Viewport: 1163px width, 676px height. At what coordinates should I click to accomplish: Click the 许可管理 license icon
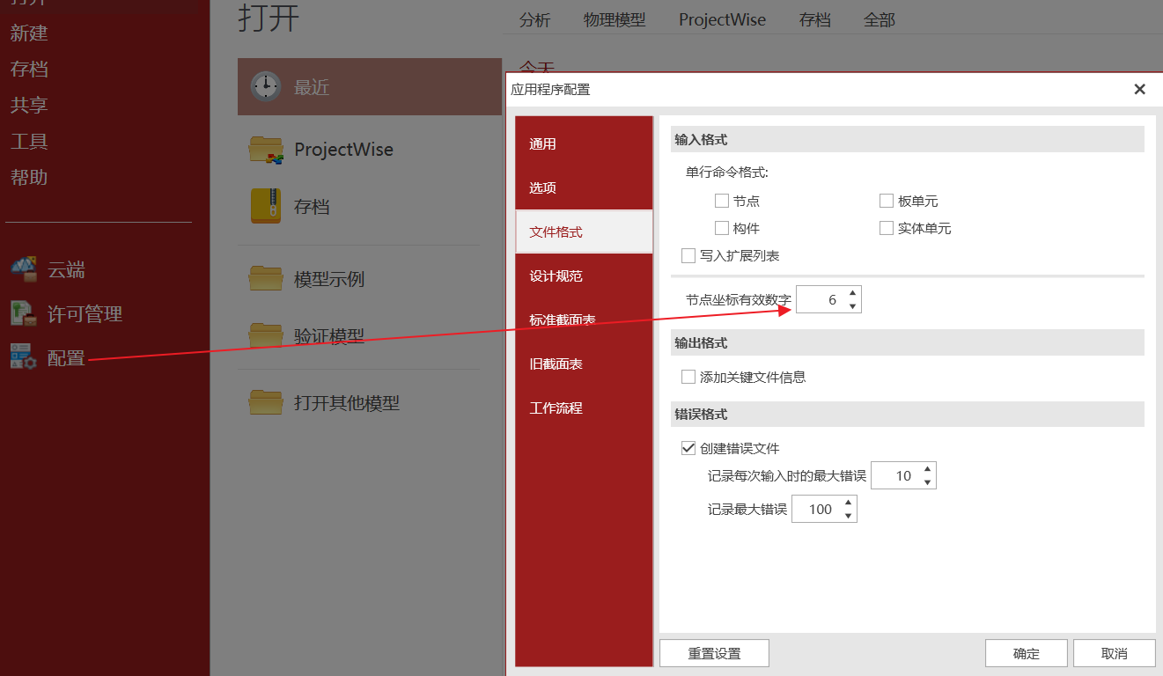click(x=24, y=313)
